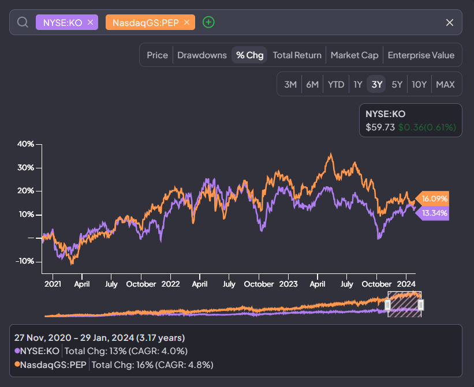Click the 16.09% PEP end label

pyautogui.click(x=432, y=198)
